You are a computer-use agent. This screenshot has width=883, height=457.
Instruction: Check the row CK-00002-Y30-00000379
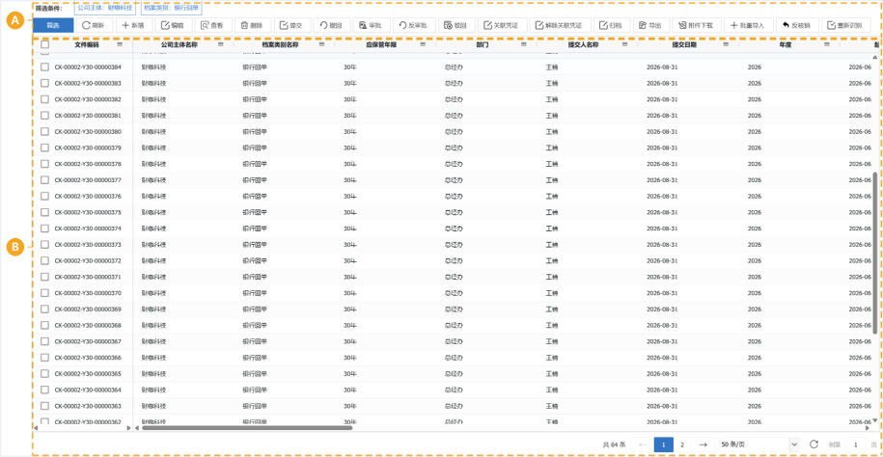coord(44,148)
